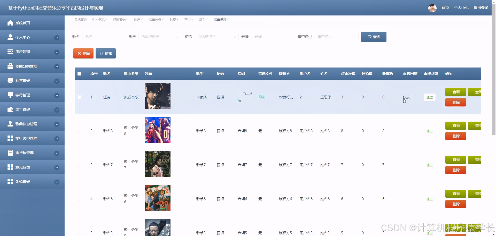Open the 歌曲信息管理 sidebar menu
This screenshot has width=496, height=236.
(x=32, y=124)
